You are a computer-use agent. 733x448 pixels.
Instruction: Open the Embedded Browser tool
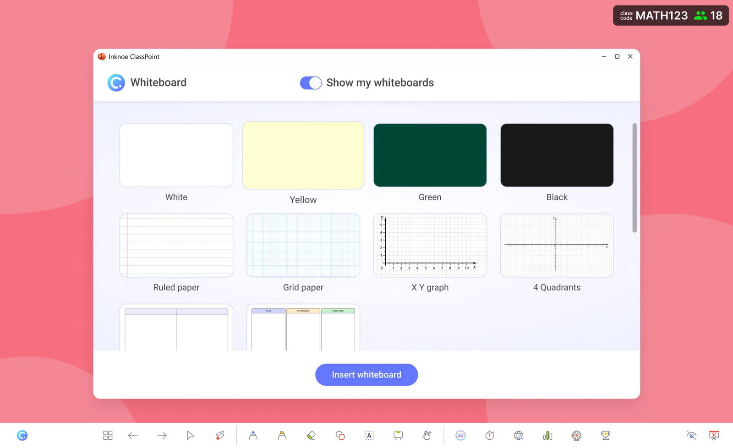click(x=518, y=435)
